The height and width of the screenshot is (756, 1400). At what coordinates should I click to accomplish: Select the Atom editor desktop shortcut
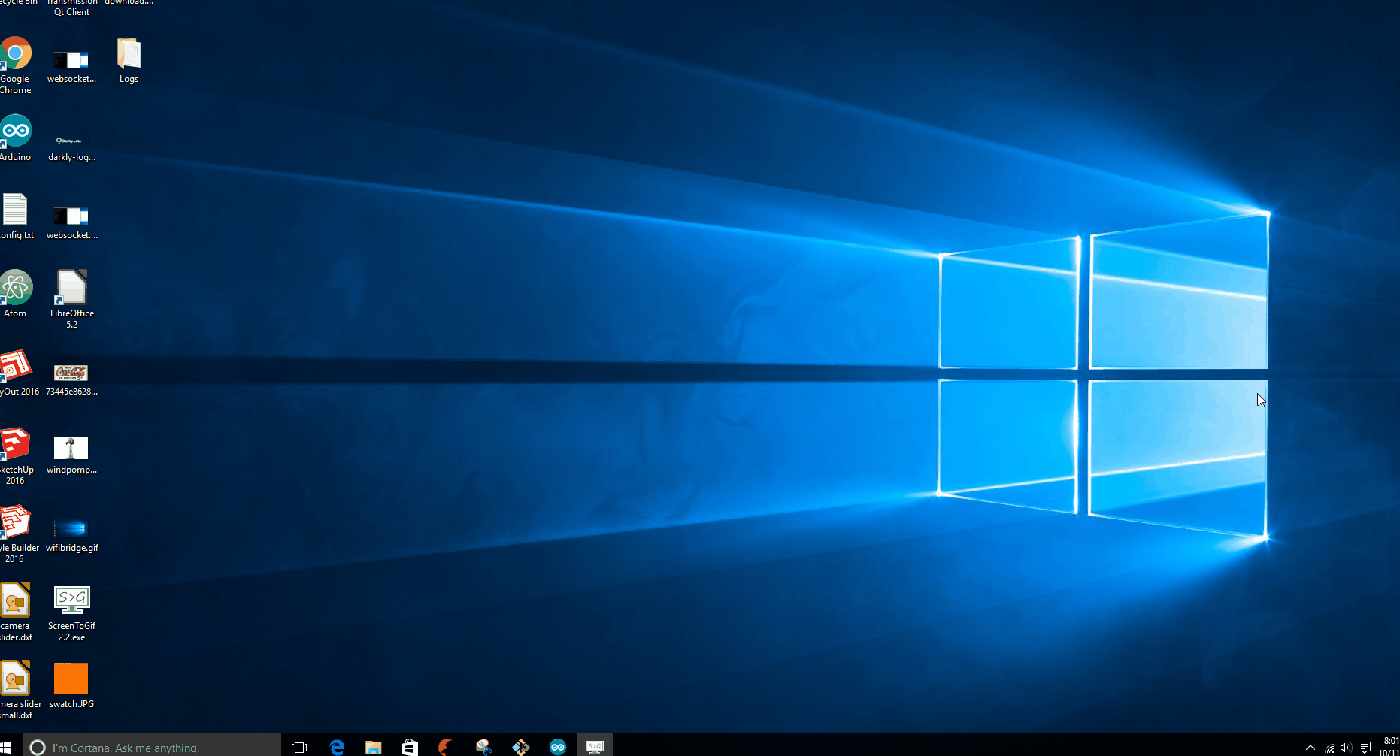point(16,295)
